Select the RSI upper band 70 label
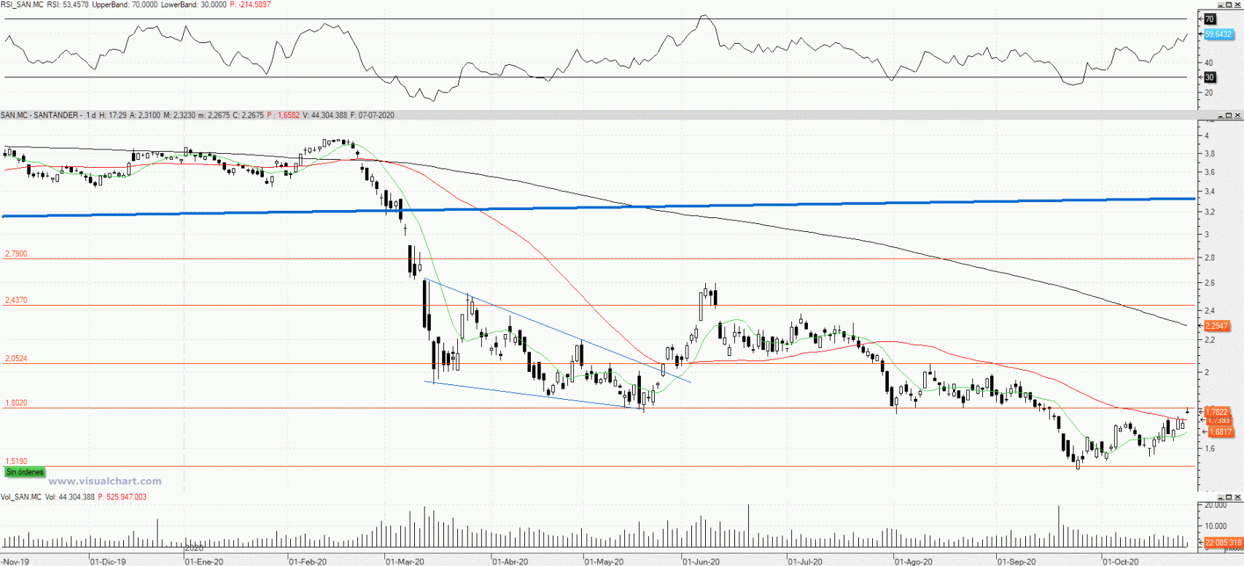This screenshot has height=566, width=1244. pos(1210,20)
